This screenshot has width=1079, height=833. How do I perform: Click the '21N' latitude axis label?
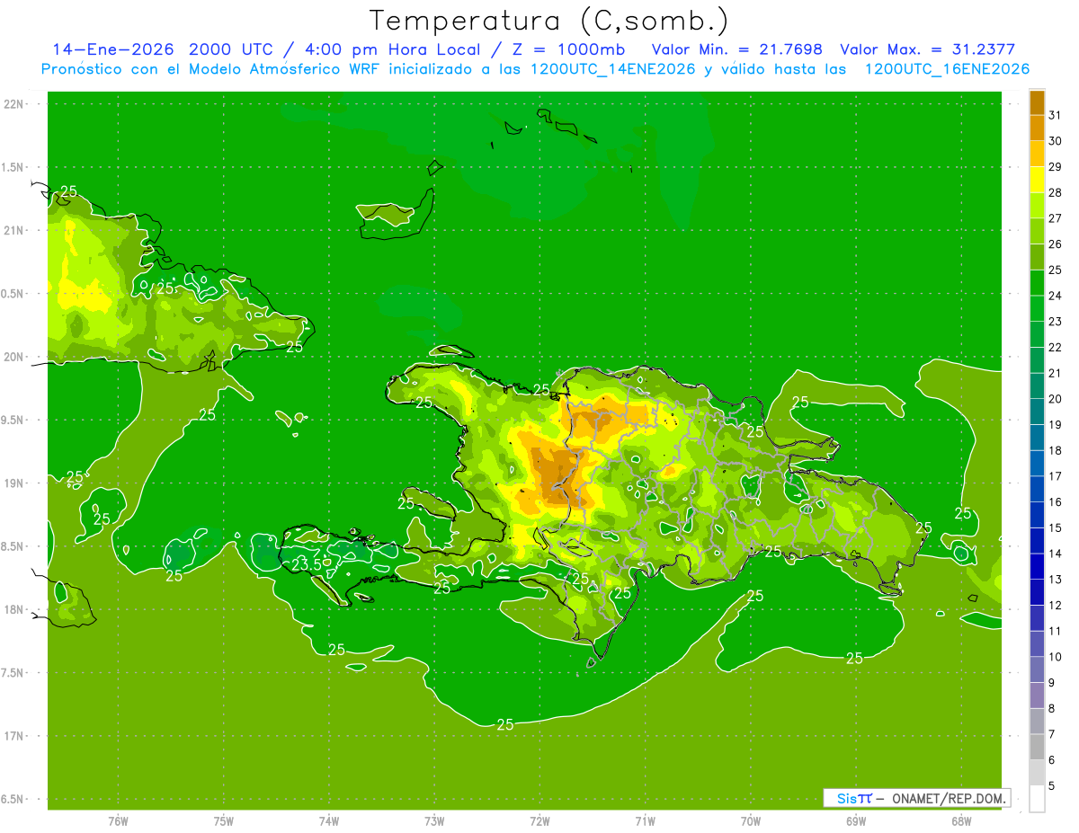[13, 230]
